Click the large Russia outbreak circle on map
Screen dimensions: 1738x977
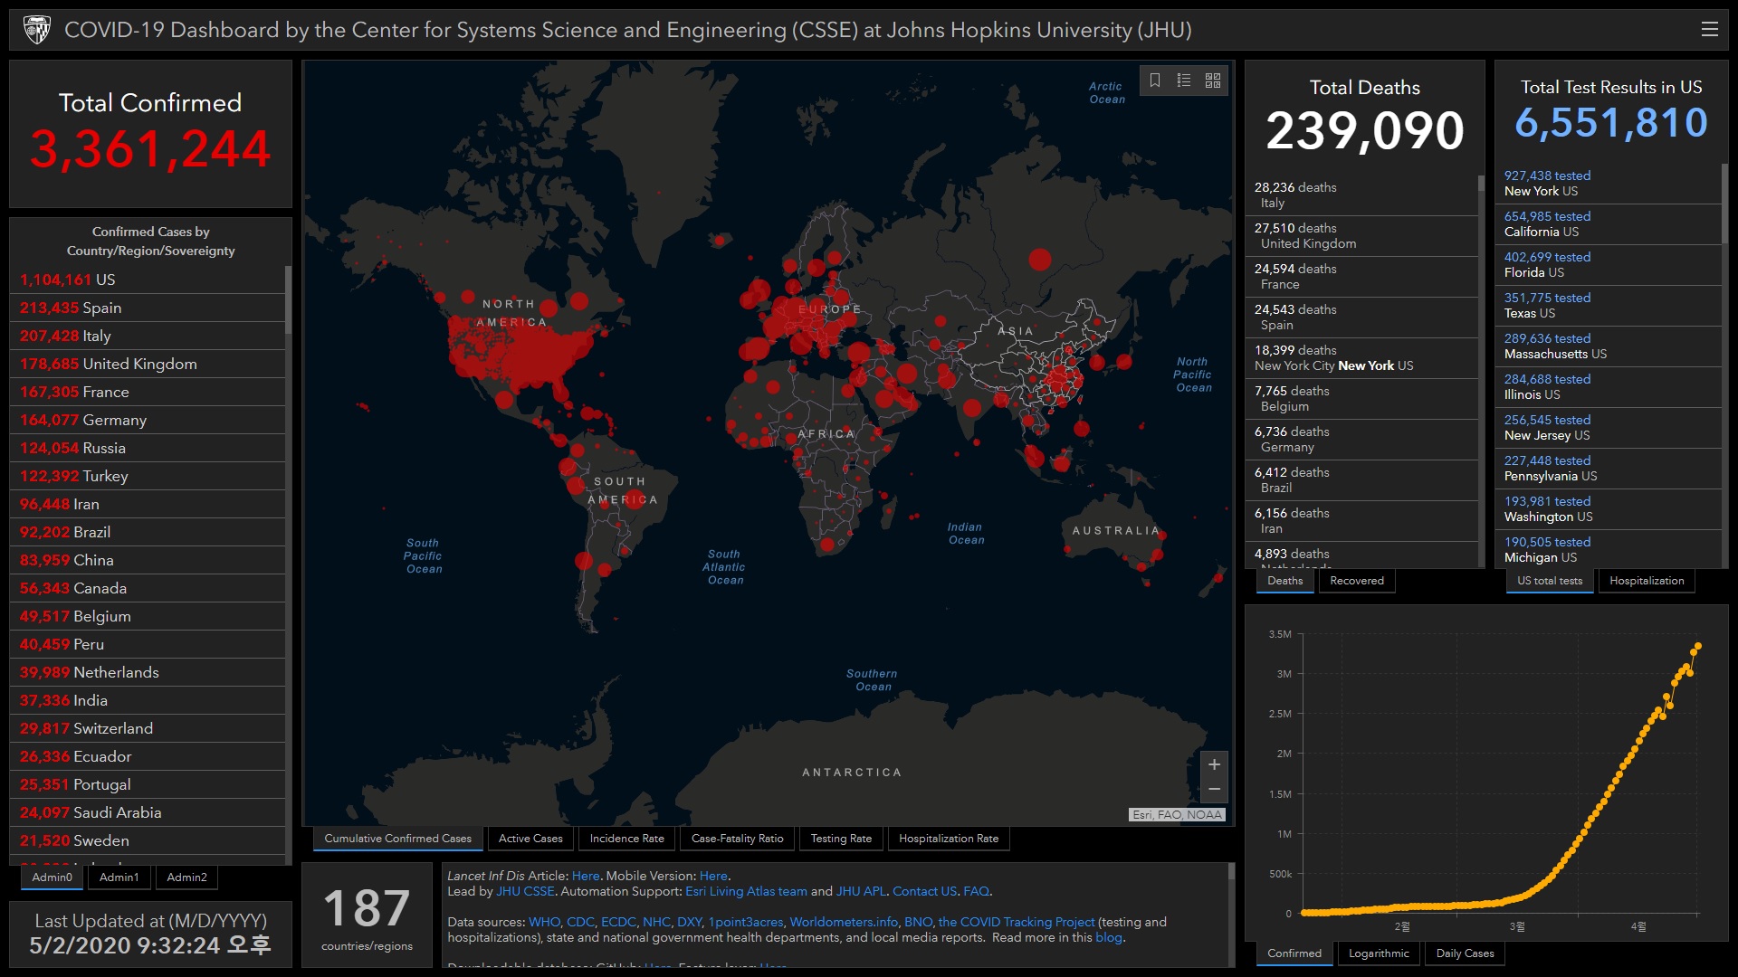(x=1039, y=260)
